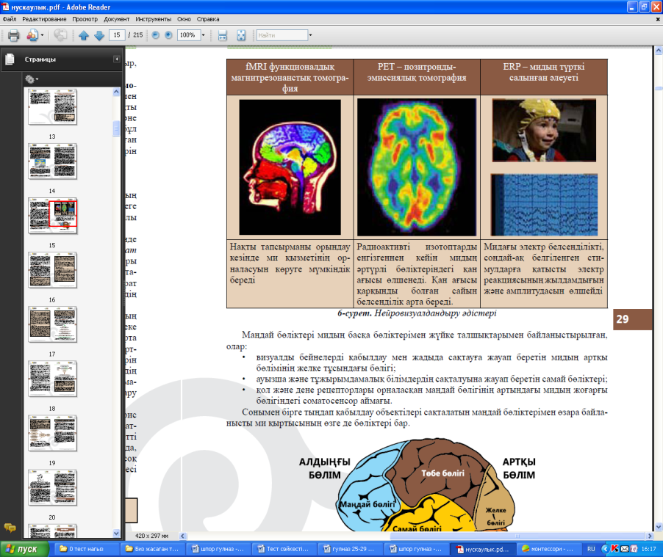The height and width of the screenshot is (557, 663).
Task: Click the fit-width scrolling mode icon
Action: point(223,35)
